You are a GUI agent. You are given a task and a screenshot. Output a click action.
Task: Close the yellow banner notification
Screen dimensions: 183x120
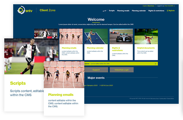pos(155,64)
